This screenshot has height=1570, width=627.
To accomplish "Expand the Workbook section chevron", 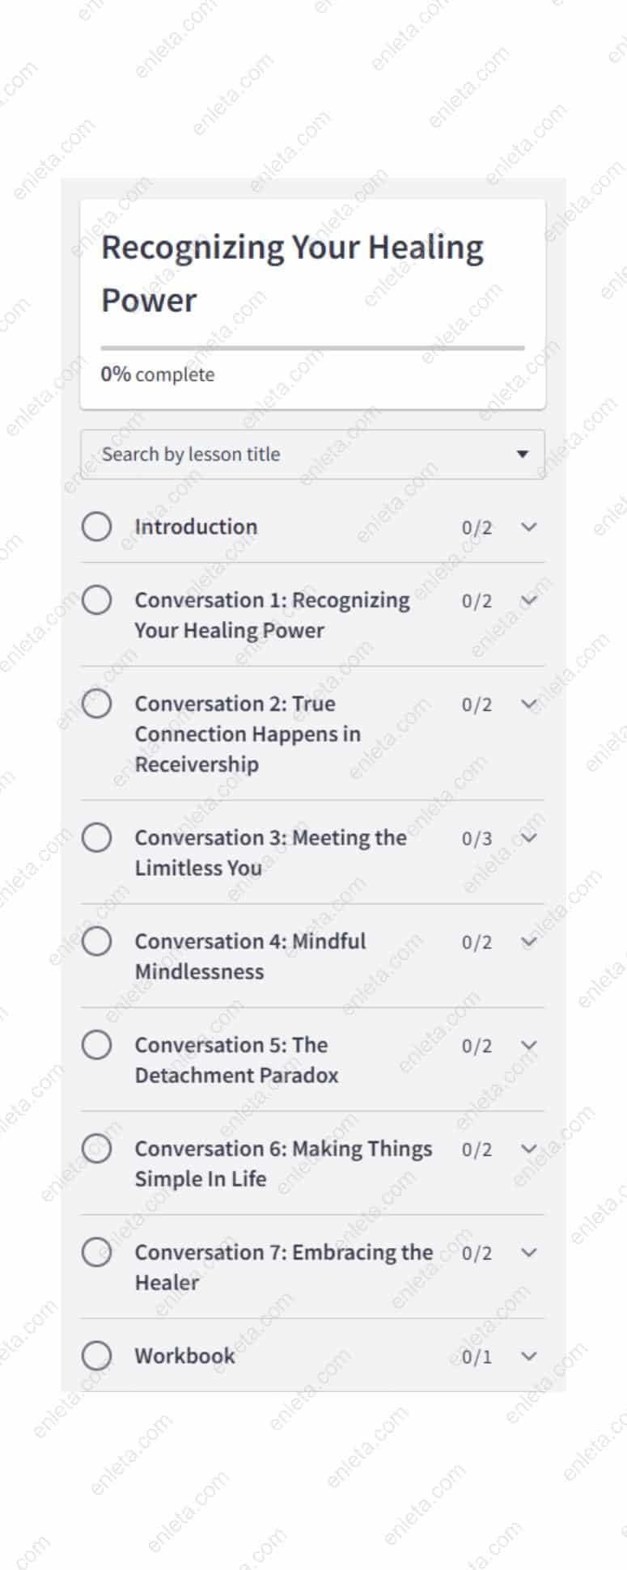I will click(x=529, y=1356).
